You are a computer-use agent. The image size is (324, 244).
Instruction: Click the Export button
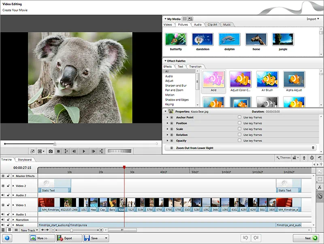point(69,238)
